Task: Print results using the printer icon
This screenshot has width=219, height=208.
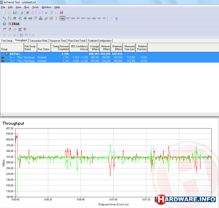Action: (21, 13)
